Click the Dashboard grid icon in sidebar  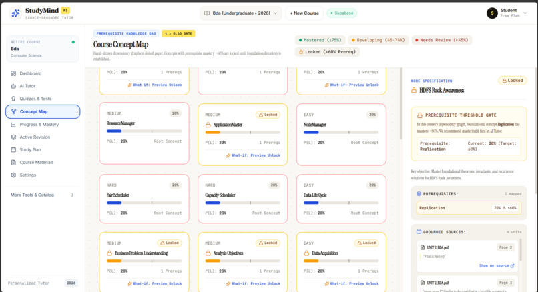pyautogui.click(x=13, y=73)
